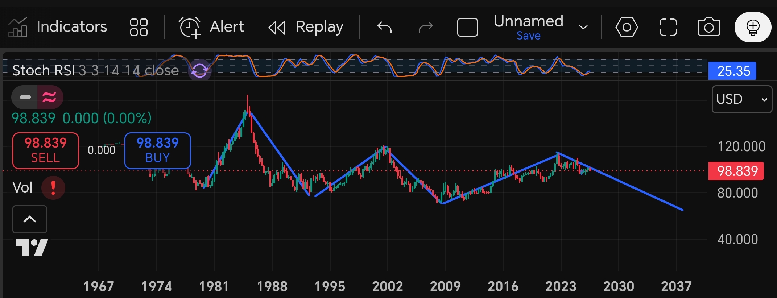Select the layout setup square icon
The image size is (777, 298).
click(x=467, y=27)
